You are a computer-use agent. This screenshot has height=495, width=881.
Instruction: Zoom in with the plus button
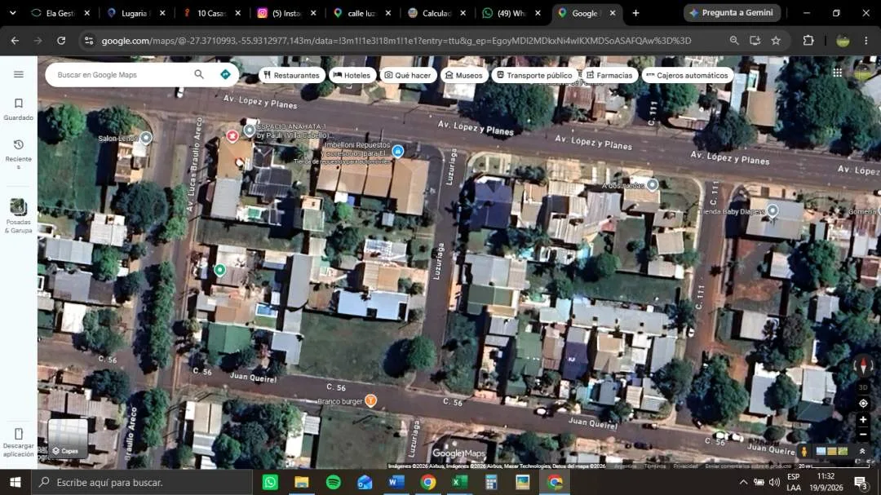[864, 420]
